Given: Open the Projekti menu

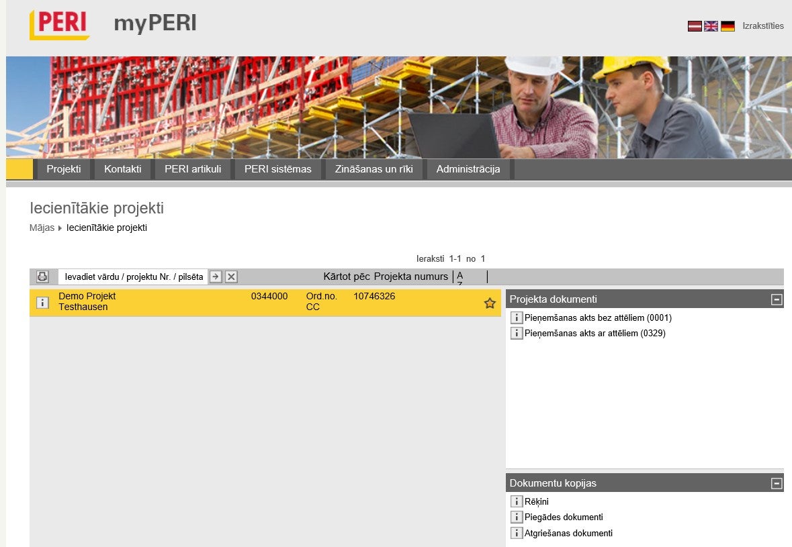Looking at the screenshot, I should (64, 169).
